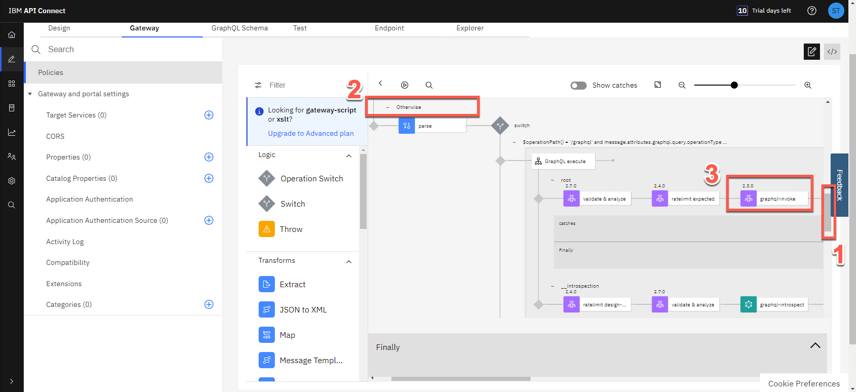Screen dimensions: 856x392
Task: Collapse the Logic section
Action: pyautogui.click(x=349, y=155)
